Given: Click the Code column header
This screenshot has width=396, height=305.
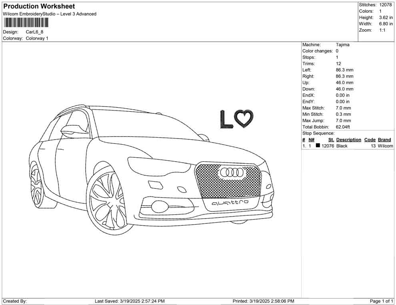Looking at the screenshot, I should click(x=370, y=140).
